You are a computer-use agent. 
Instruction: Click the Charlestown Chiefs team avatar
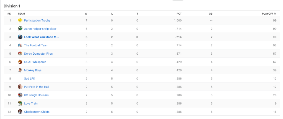point(20,112)
